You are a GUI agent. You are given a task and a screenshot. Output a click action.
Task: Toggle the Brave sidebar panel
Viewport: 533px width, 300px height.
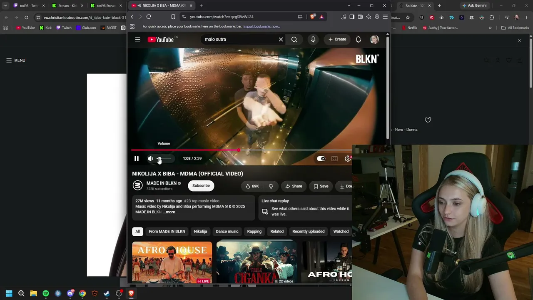[352, 17]
